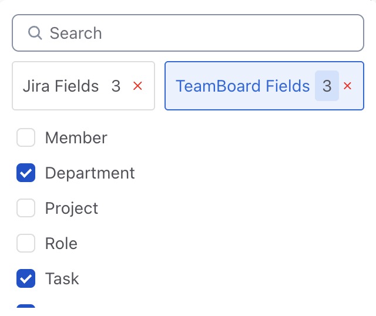Click the Member field label
The image size is (376, 316).
76,138
